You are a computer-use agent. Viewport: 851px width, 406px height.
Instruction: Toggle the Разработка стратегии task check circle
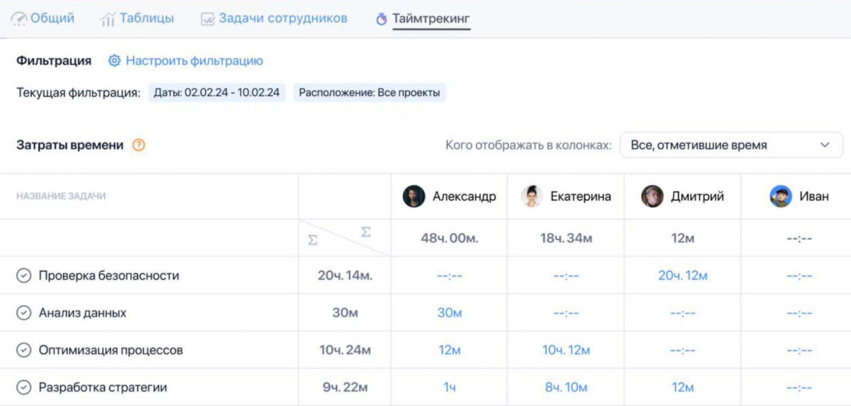[23, 387]
